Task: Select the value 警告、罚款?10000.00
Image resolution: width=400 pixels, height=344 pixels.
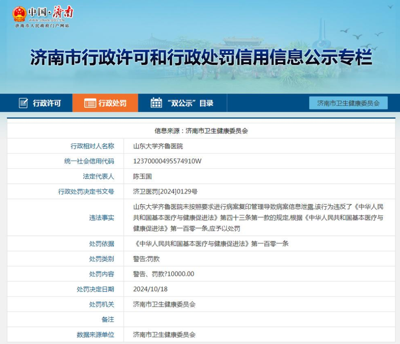Action: [164, 274]
